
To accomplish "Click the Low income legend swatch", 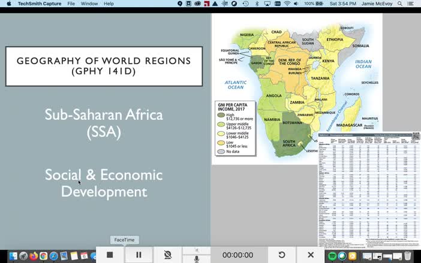I will pyautogui.click(x=221, y=143).
